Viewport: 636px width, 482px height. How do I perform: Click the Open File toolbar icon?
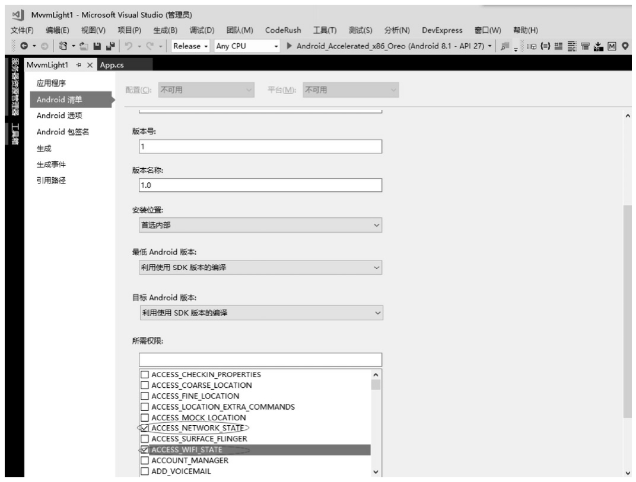coord(84,46)
